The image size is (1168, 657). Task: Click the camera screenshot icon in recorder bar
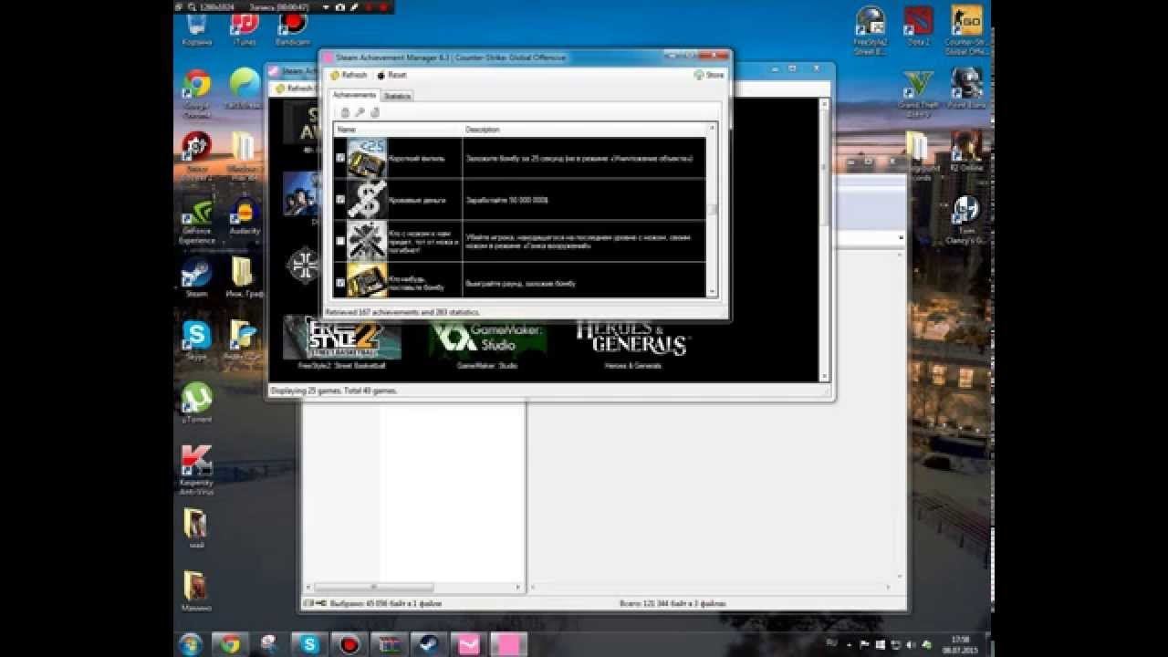tap(339, 6)
